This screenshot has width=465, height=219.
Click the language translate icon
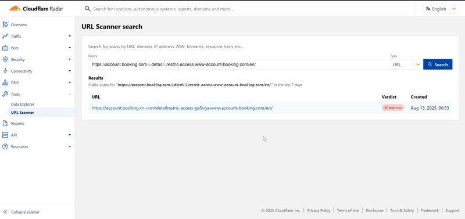point(428,9)
